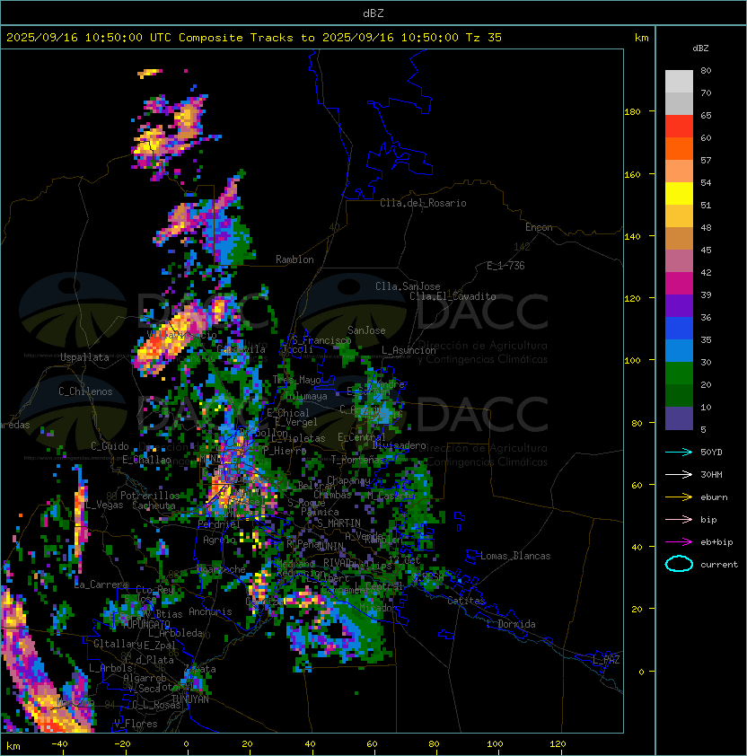Screen dimensions: 747x756
Task: Click the pink bip arrow symbol
Action: (x=679, y=519)
